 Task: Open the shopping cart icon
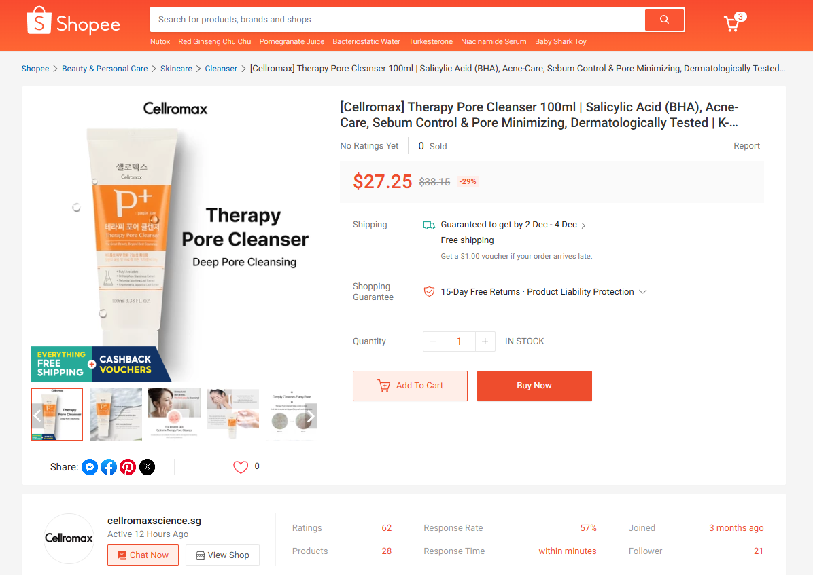pyautogui.click(x=731, y=23)
